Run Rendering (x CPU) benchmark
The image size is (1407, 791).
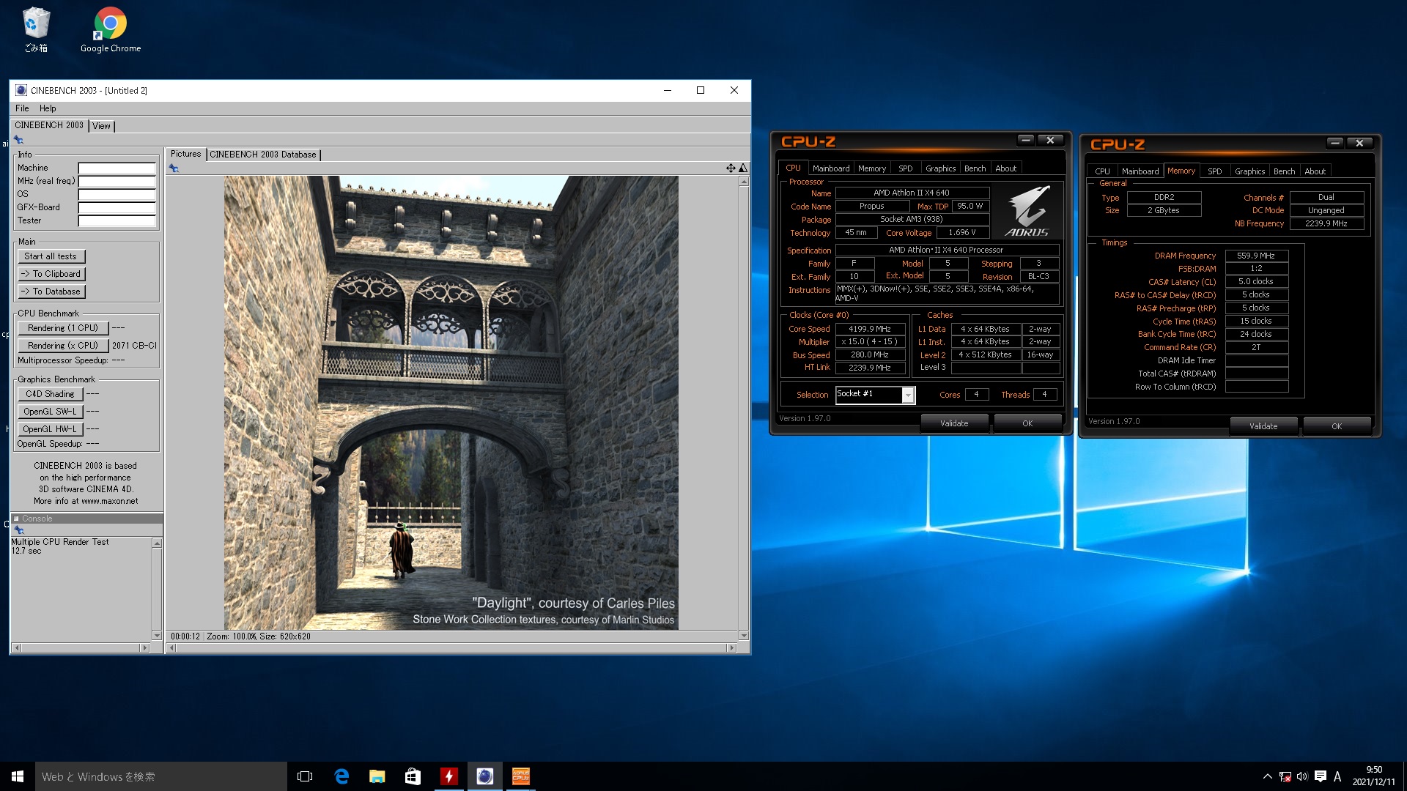[x=63, y=346]
